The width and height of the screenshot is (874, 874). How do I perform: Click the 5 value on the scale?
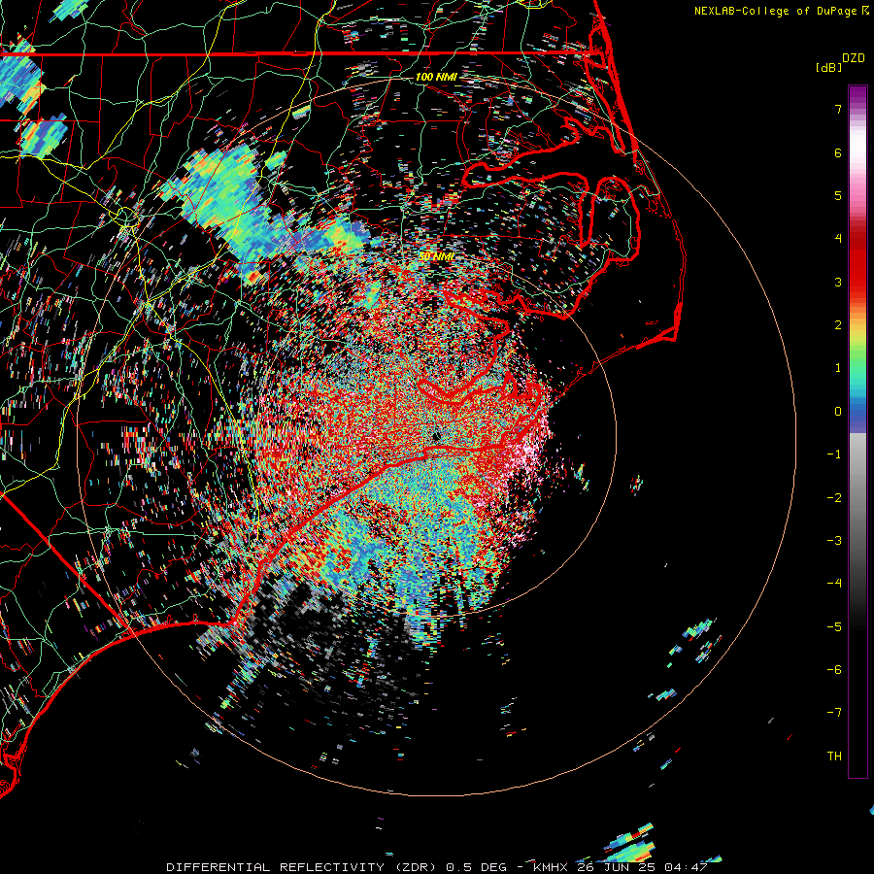pos(838,195)
